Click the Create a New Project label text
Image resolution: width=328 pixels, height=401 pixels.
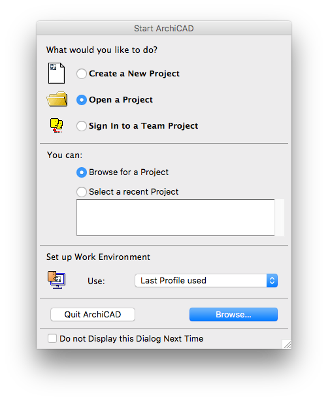tap(134, 74)
